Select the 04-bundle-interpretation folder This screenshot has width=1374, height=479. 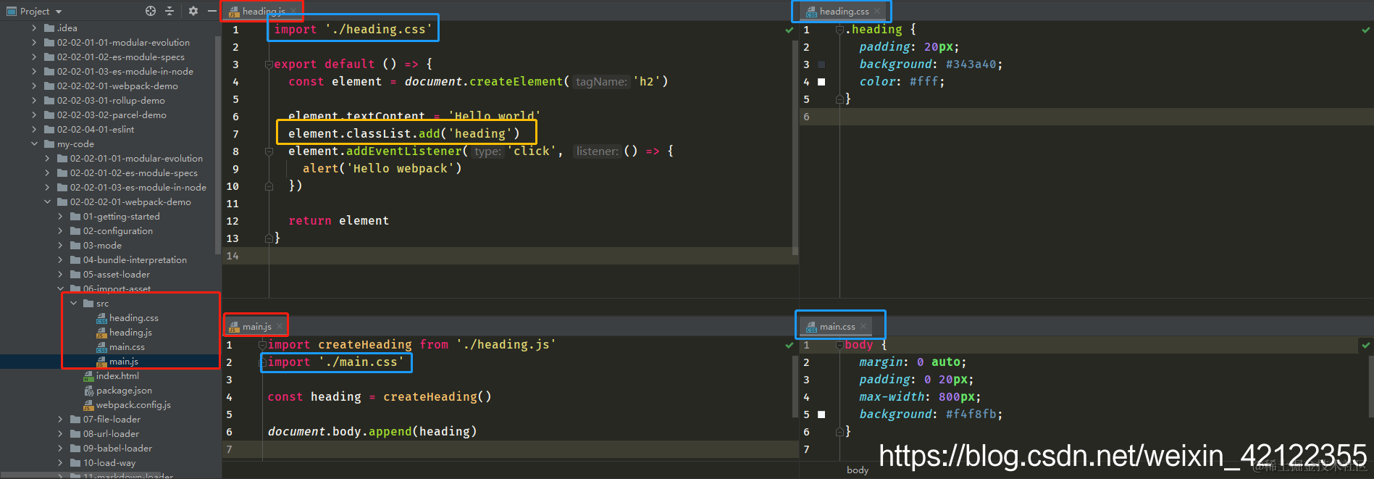click(x=135, y=259)
